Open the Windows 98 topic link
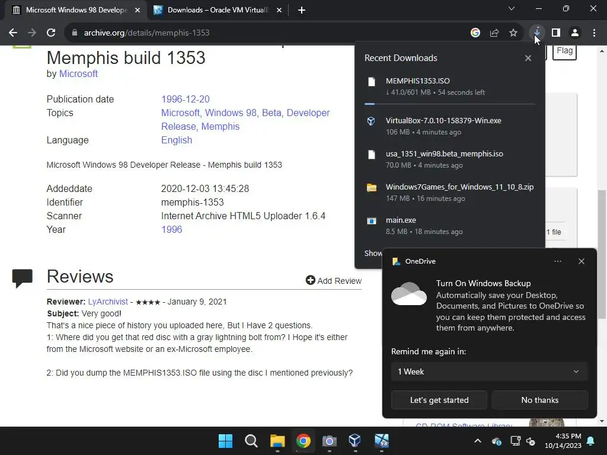The image size is (607, 455). [x=231, y=113]
